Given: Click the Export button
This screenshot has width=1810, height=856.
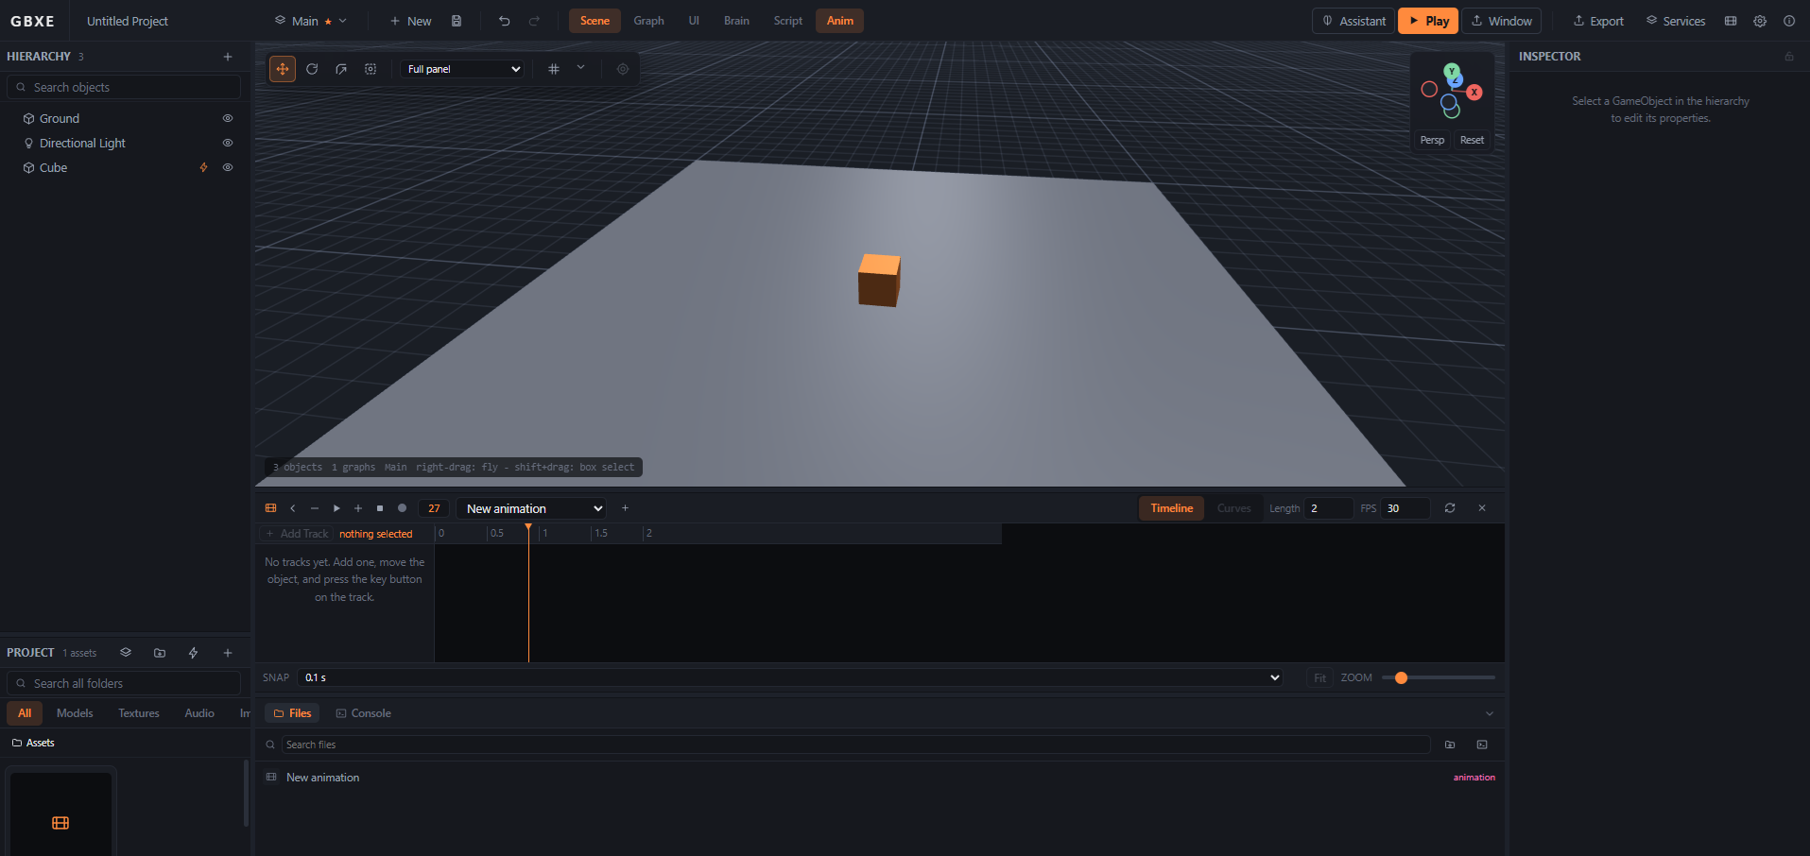Looking at the screenshot, I should click(x=1598, y=21).
